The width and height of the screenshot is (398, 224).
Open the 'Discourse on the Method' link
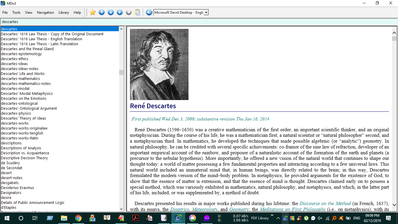[325, 204]
